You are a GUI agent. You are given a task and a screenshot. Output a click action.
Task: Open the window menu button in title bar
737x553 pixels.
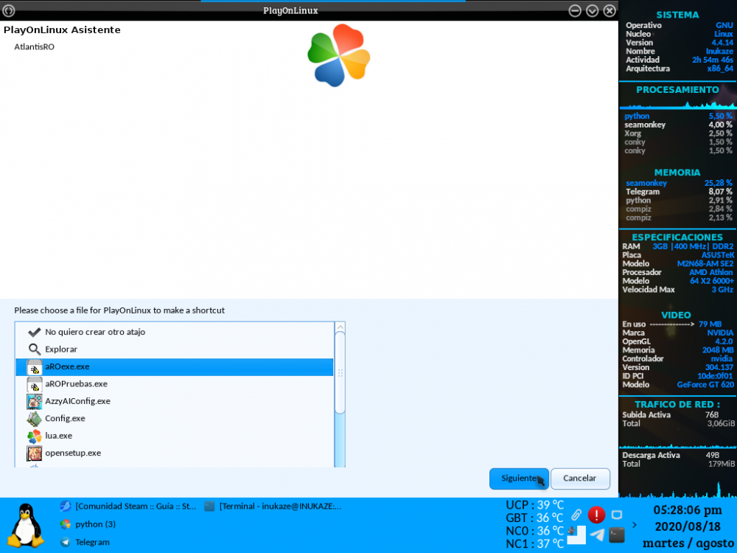click(8, 10)
